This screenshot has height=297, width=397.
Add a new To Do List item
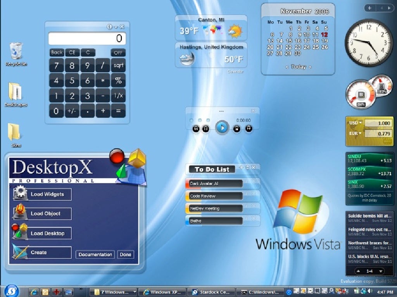click(241, 167)
